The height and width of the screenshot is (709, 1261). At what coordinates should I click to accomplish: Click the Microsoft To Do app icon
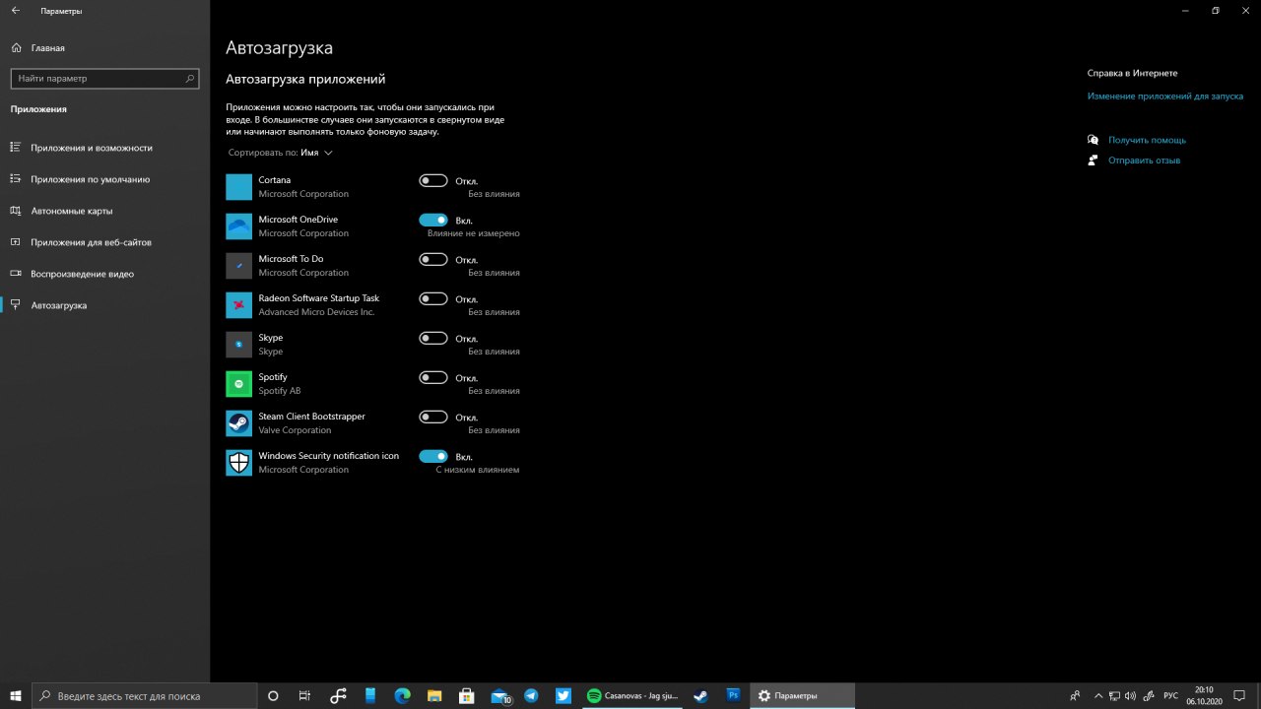click(x=238, y=266)
